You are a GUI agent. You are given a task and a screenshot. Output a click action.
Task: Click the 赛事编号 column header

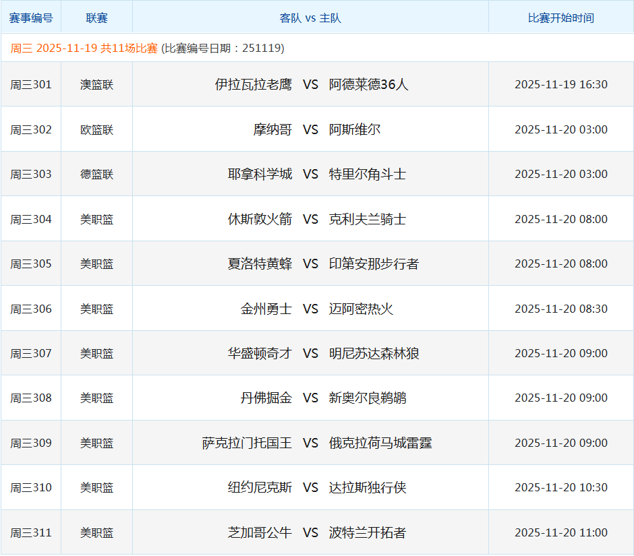point(30,18)
